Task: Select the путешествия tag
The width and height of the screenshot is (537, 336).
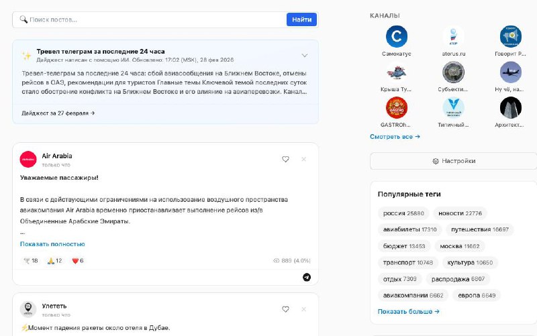Action: coord(479,229)
